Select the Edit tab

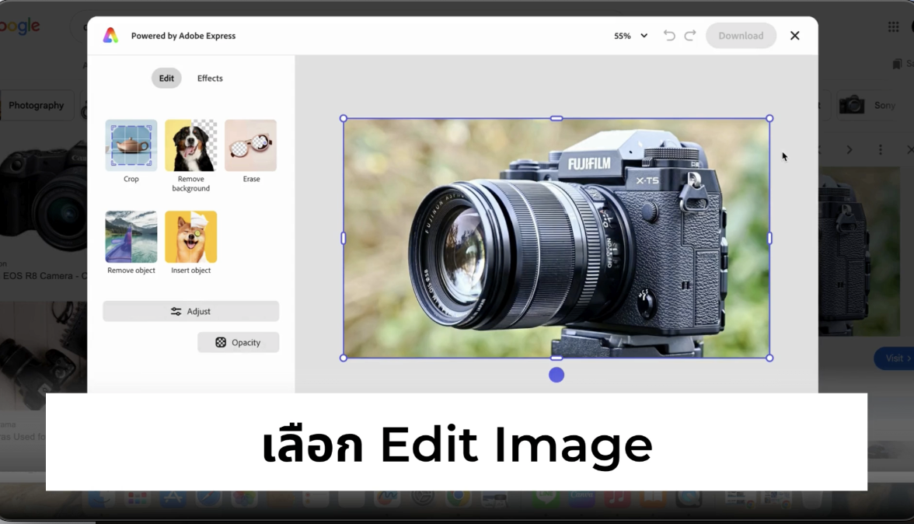[x=166, y=78]
